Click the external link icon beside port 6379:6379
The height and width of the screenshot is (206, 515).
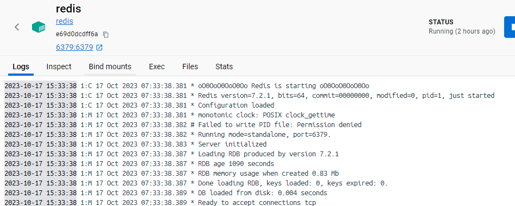tap(99, 48)
